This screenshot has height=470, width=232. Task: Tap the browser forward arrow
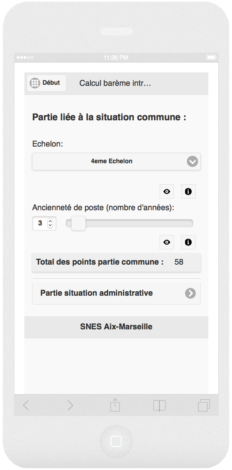click(x=70, y=405)
